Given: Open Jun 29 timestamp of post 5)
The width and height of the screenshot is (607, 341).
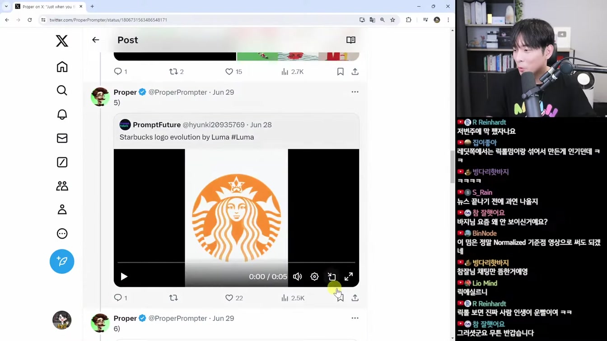Looking at the screenshot, I should click(224, 92).
